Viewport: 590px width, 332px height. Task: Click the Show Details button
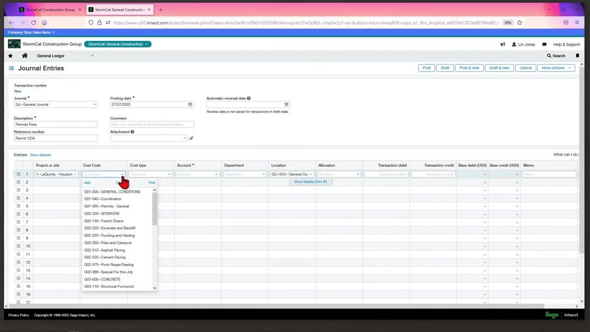(310, 182)
